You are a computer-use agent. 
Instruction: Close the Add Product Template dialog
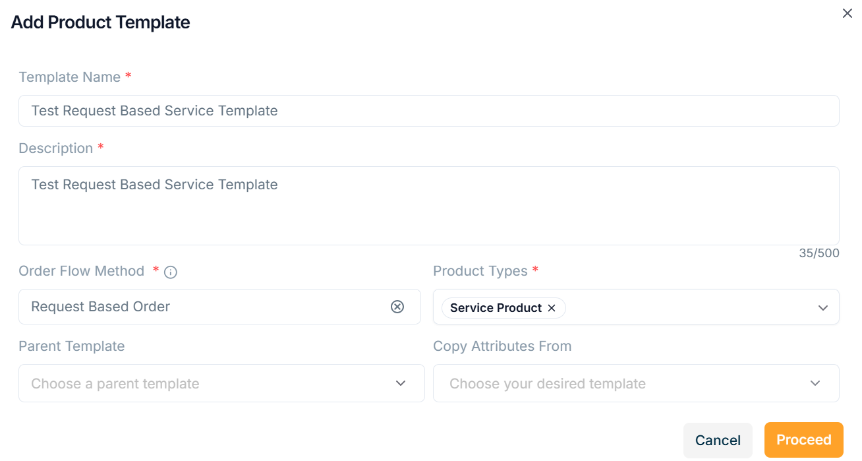coord(847,13)
